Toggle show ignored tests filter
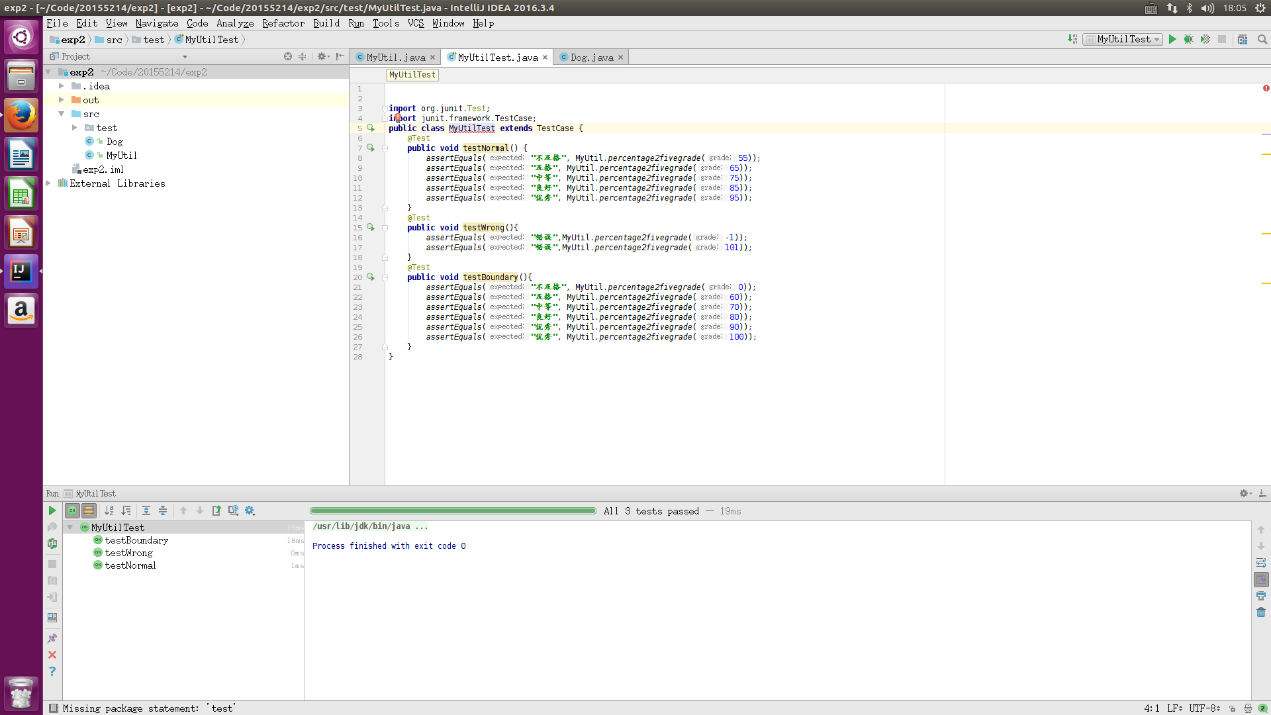The width and height of the screenshot is (1271, 715). pyautogui.click(x=89, y=510)
